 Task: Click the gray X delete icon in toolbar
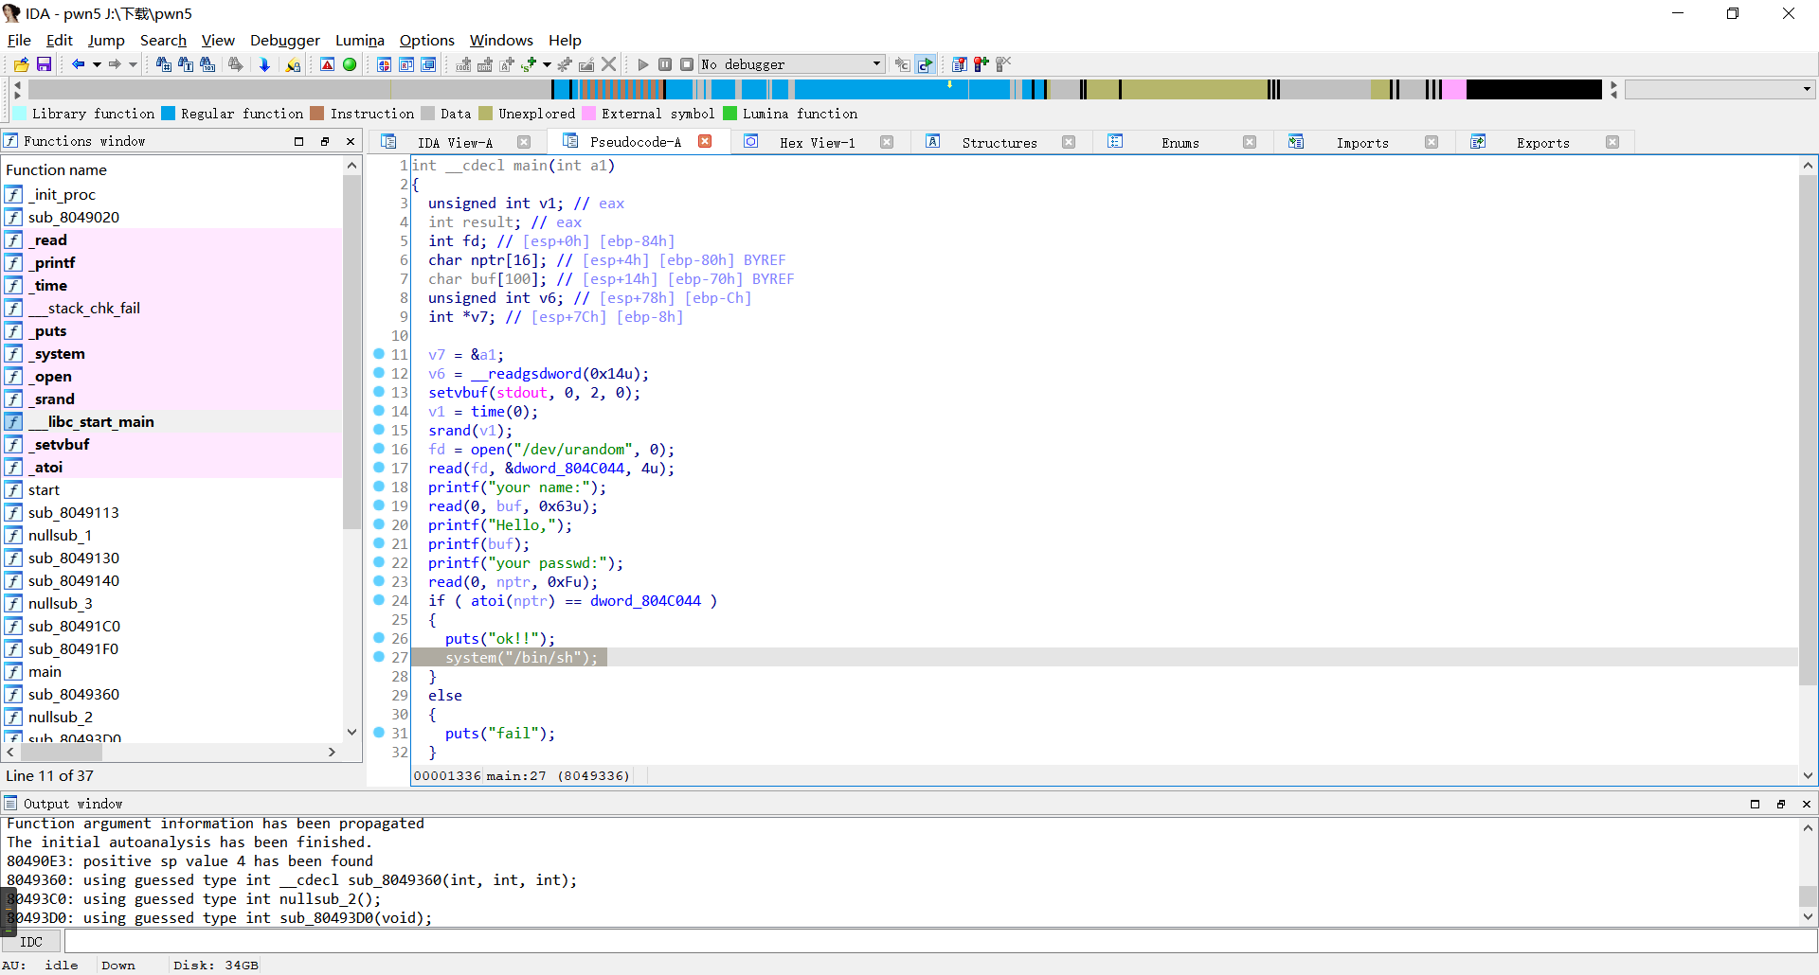point(609,64)
